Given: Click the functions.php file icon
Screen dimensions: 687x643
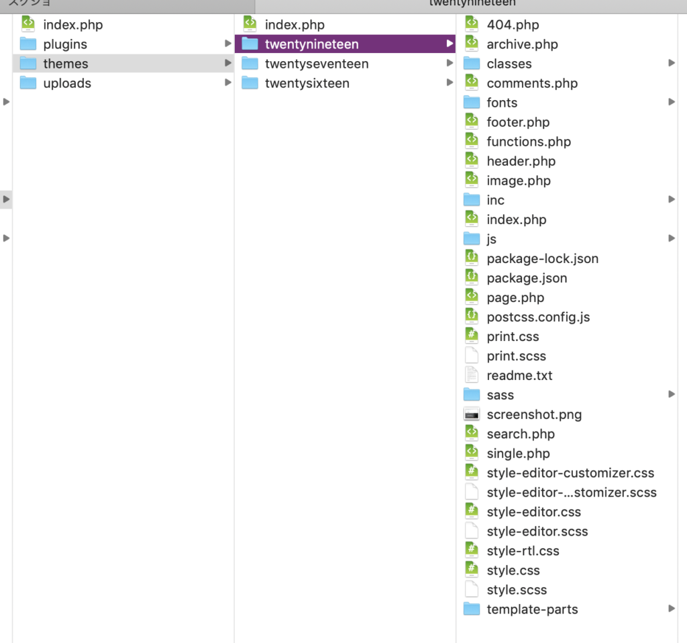Looking at the screenshot, I should point(472,141).
